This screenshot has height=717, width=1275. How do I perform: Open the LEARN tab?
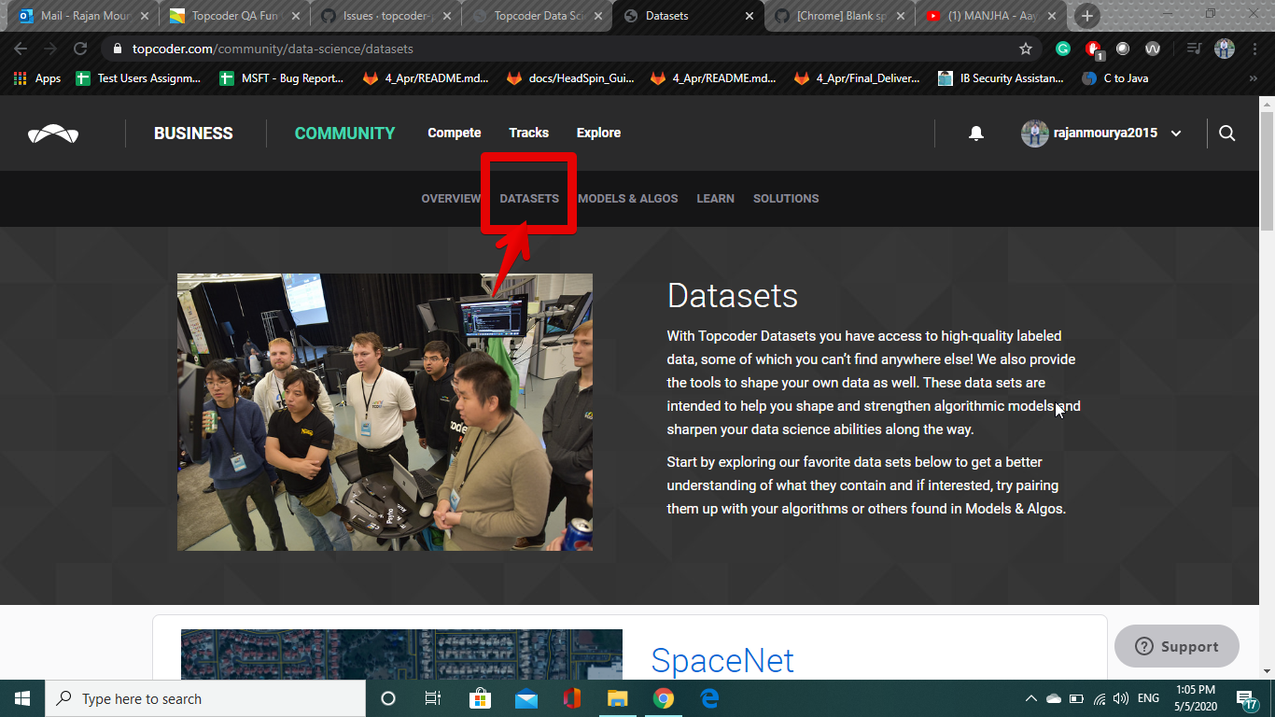pos(715,199)
